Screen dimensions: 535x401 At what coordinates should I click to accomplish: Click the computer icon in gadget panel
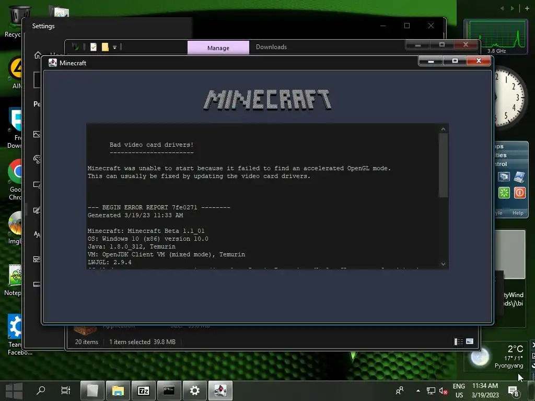click(520, 176)
